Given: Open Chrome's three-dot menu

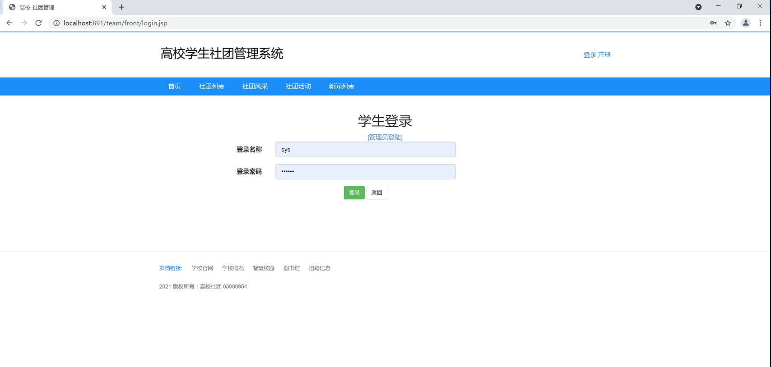Looking at the screenshot, I should [x=760, y=23].
